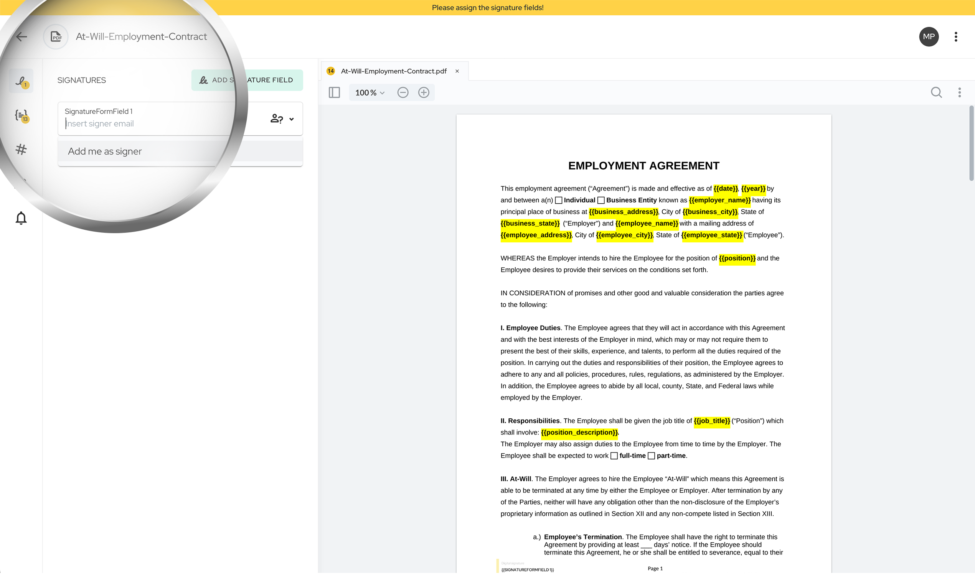Image resolution: width=975 pixels, height=576 pixels.
Task: Open the form fields panel showing 13 items
Action: pos(21,116)
